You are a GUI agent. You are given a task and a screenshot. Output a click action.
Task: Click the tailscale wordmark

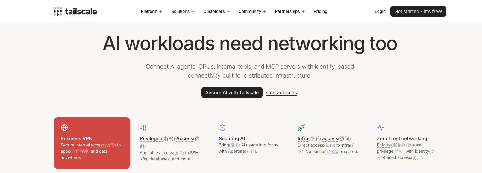click(x=81, y=11)
